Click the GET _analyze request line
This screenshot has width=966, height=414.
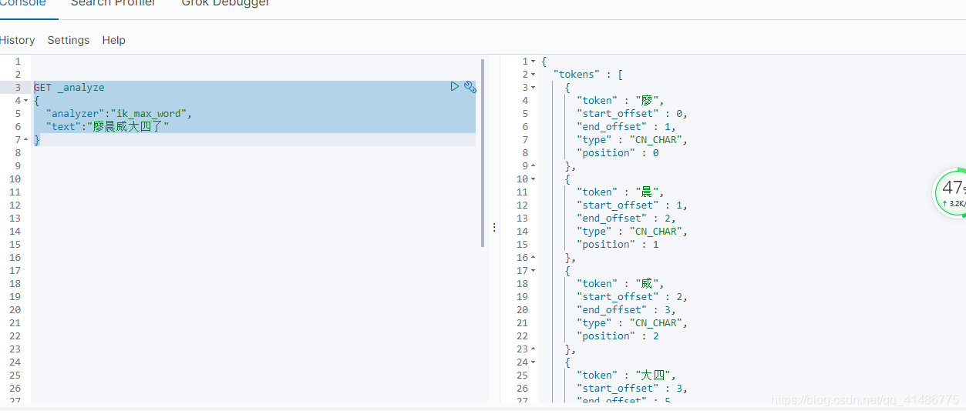[x=69, y=88]
